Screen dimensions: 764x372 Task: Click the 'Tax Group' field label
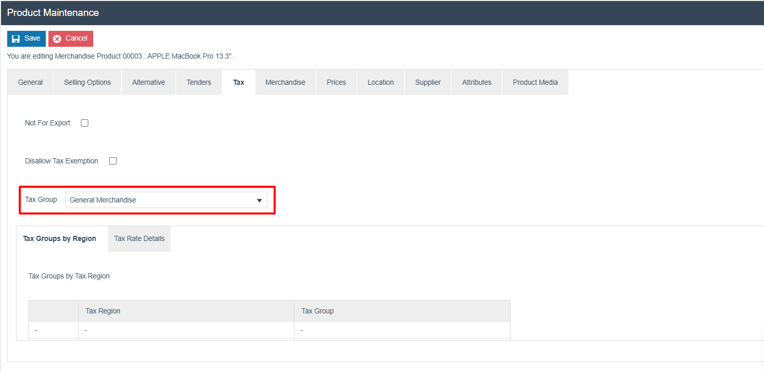[41, 199]
